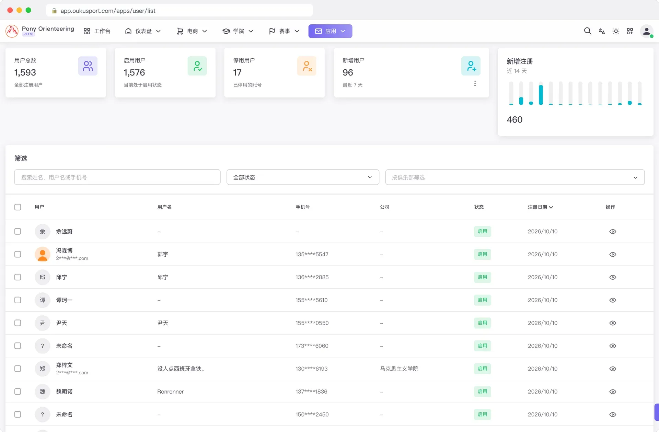The image size is (659, 432).
Task: Open the active 应用 nav menu
Action: click(330, 31)
